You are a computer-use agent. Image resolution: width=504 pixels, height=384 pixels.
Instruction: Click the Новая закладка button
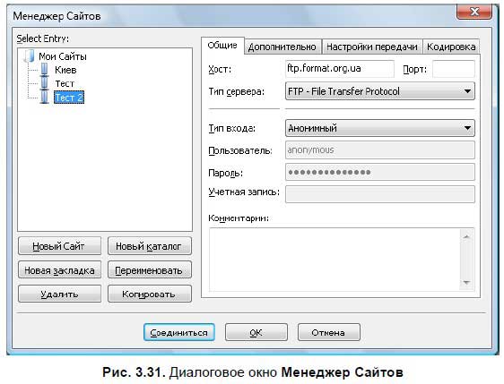pos(59,270)
